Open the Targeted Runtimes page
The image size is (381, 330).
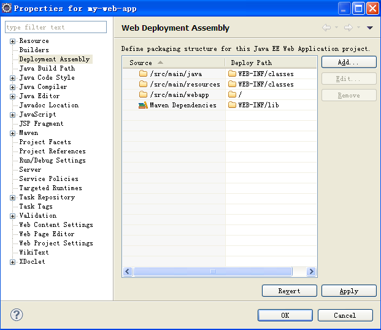coord(50,188)
